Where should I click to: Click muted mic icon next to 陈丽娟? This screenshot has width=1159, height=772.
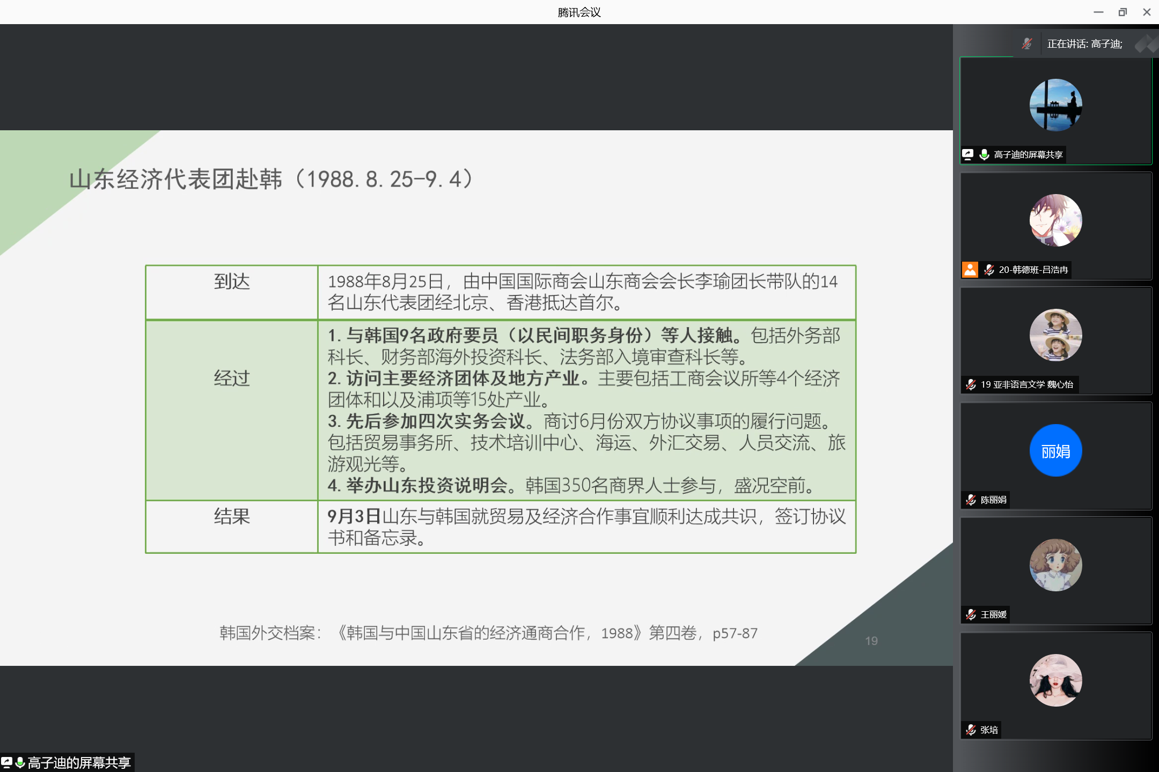click(x=971, y=500)
